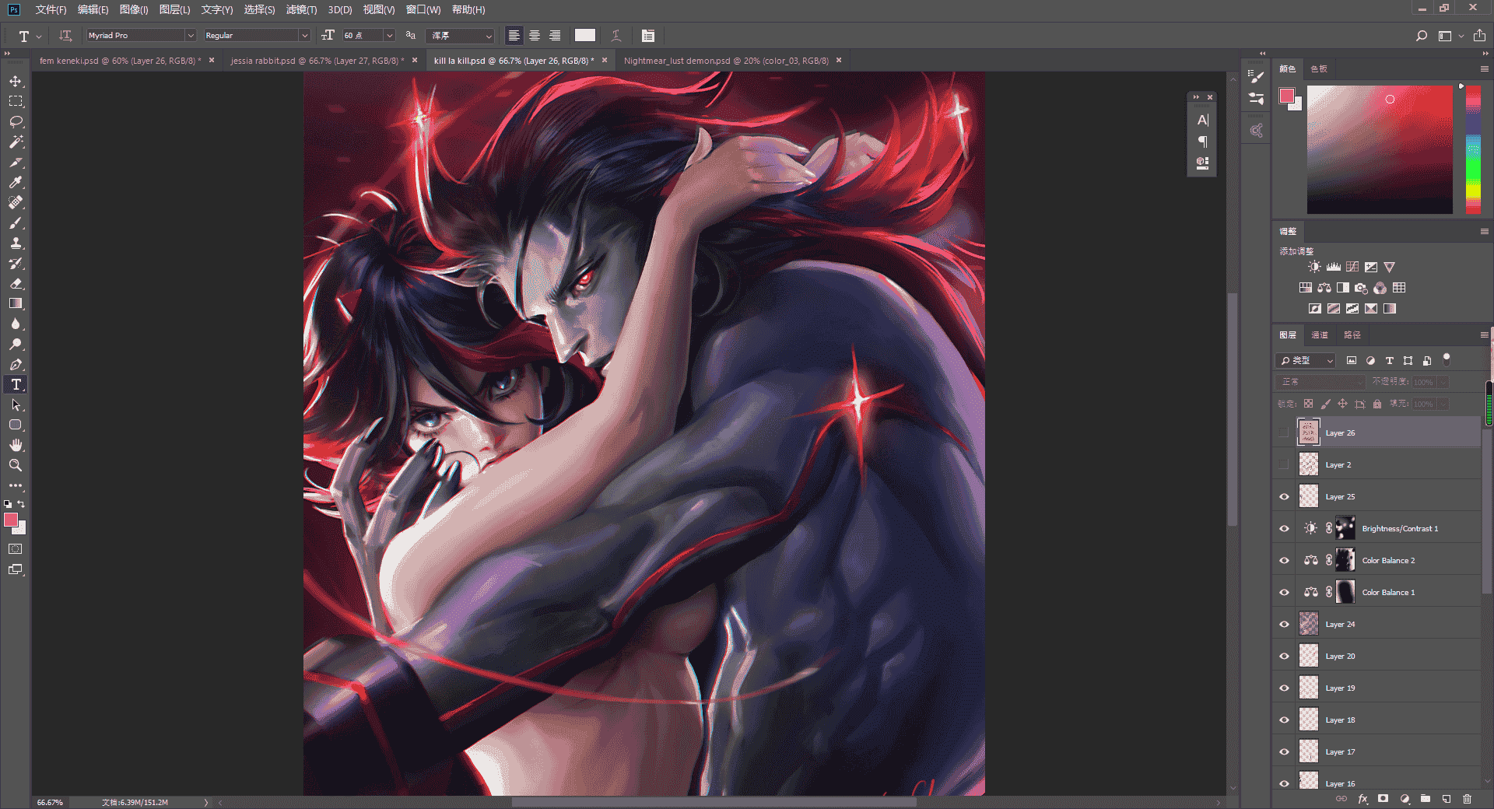Select the Layer 24 thumbnail
This screenshot has height=809, width=1494.
tap(1309, 624)
